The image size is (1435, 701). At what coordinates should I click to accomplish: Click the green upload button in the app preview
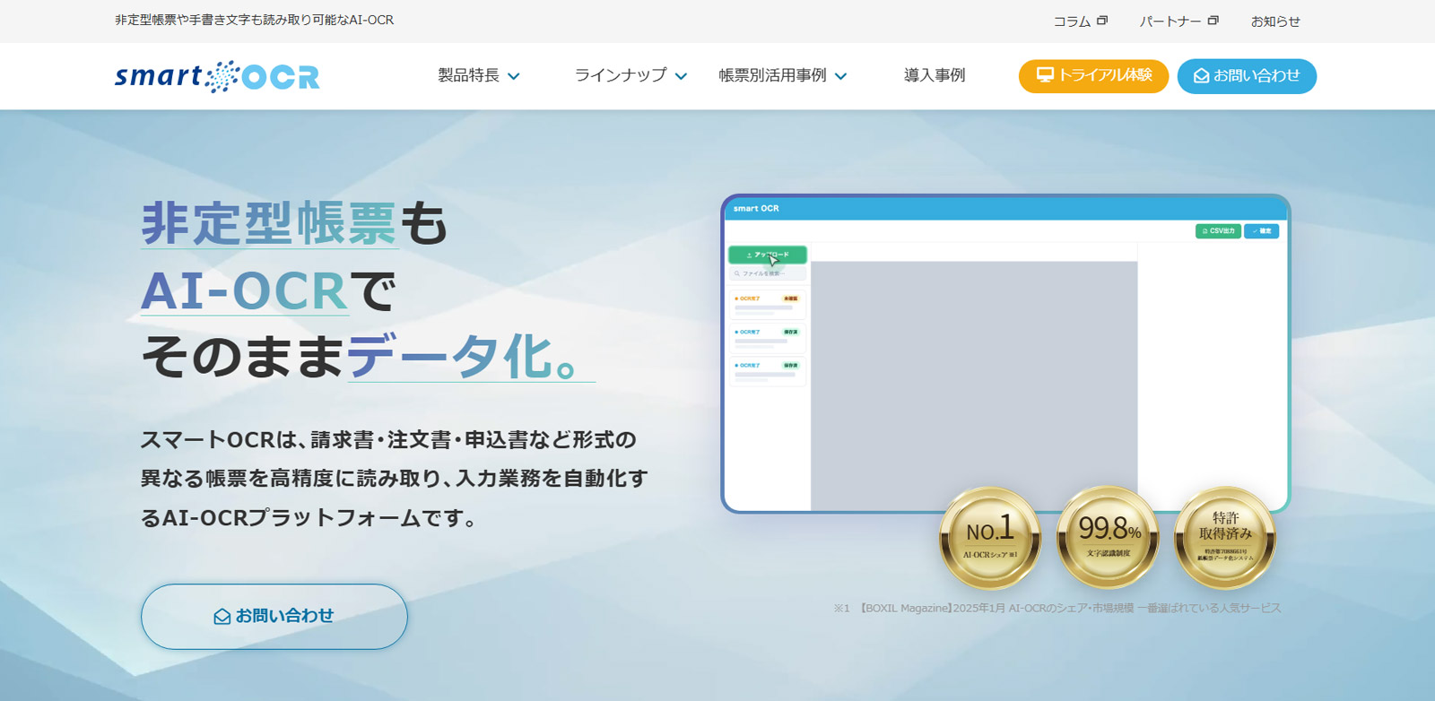click(768, 255)
